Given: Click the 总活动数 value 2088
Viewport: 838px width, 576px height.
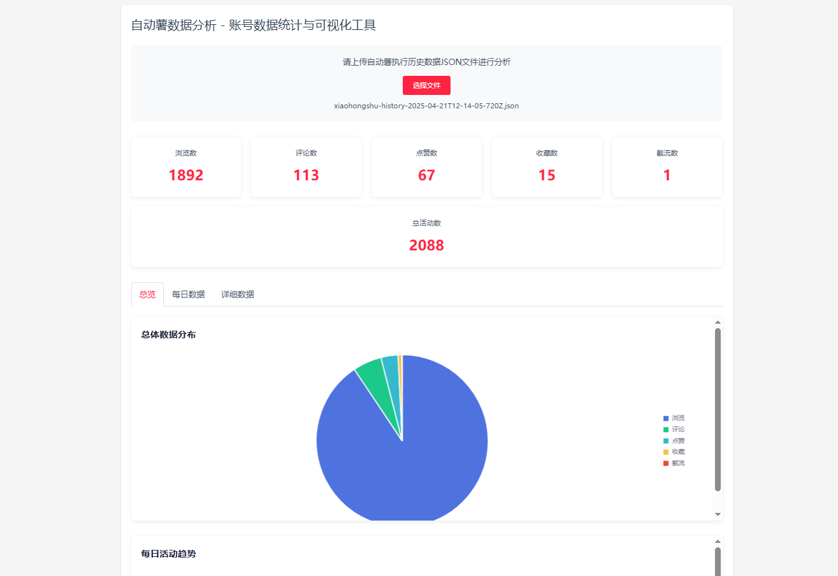Looking at the screenshot, I should 426,245.
